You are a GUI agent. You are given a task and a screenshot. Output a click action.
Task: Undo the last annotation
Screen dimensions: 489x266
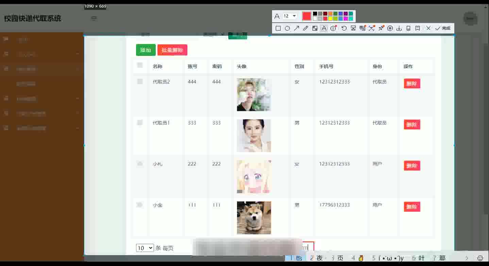click(x=344, y=28)
